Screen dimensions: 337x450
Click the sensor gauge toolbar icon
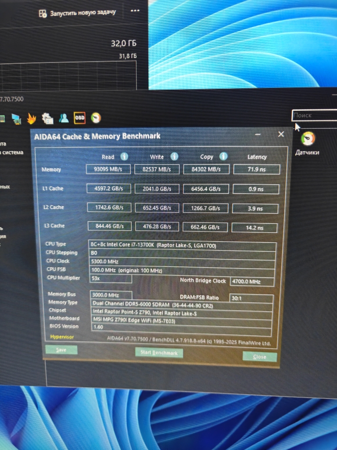point(96,118)
